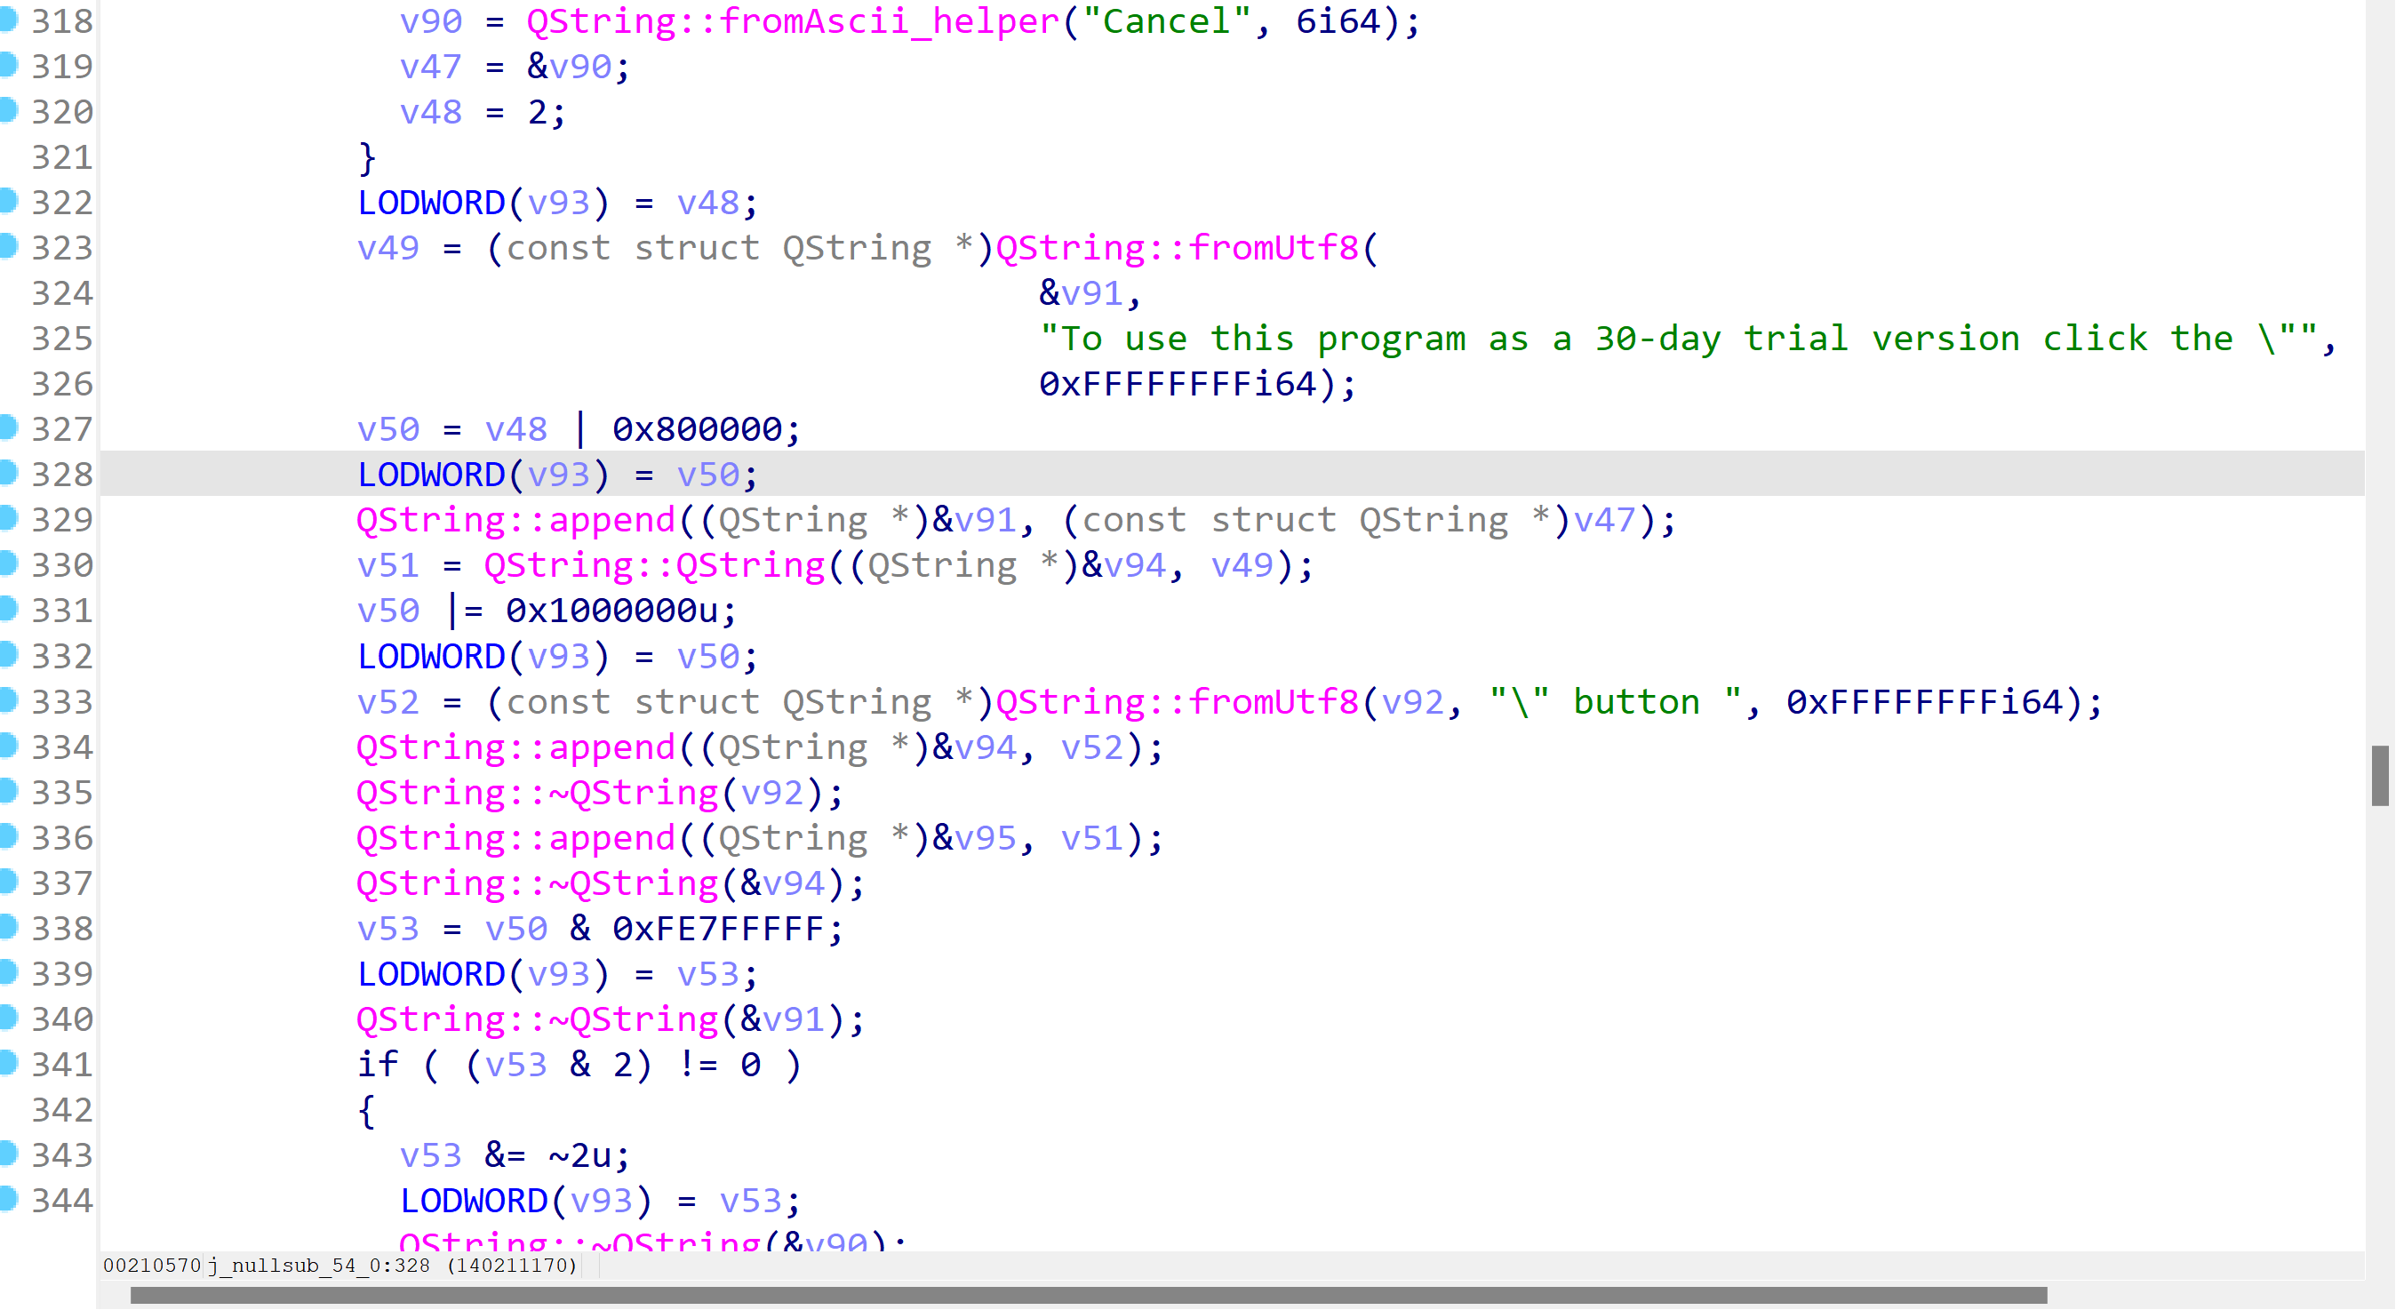Click QString::~QString(&v94) on line 337
2396x1310 pixels.
[x=611, y=883]
